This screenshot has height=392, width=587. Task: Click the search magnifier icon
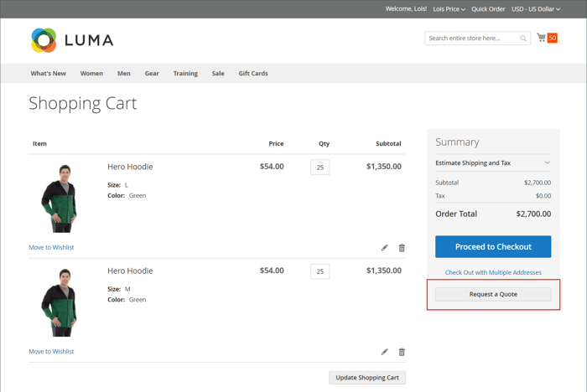[523, 39]
